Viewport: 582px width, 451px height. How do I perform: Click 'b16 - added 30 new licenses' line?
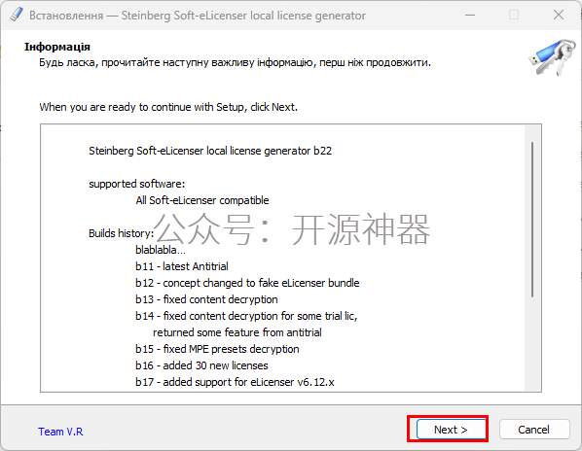tap(201, 365)
